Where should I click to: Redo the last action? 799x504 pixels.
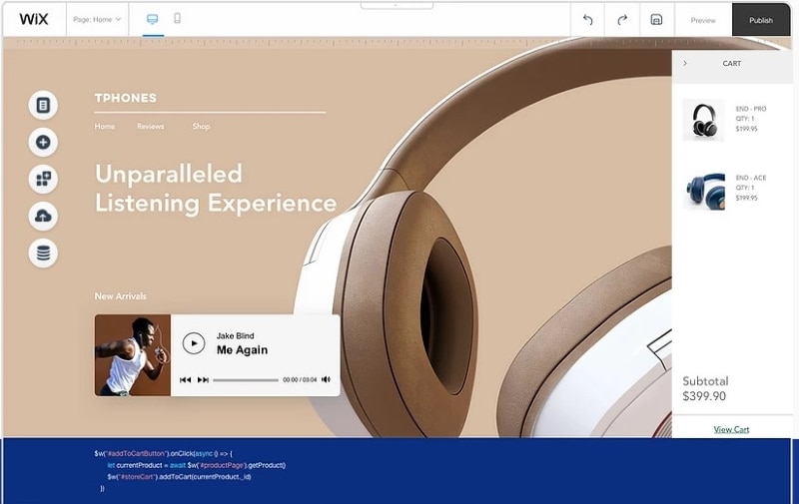(621, 20)
